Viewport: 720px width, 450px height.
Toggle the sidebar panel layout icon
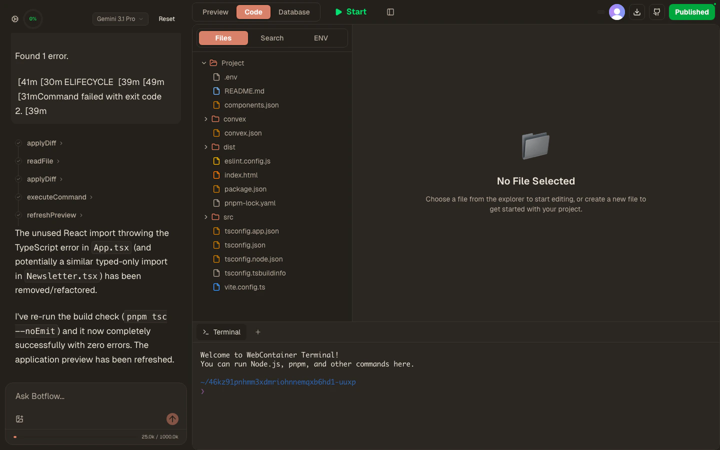pos(390,12)
